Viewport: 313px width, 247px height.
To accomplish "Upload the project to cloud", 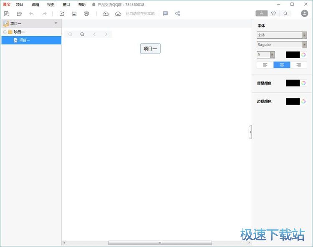I will pos(106,14).
